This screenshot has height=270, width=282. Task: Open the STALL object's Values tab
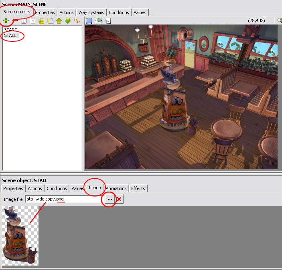(x=78, y=188)
